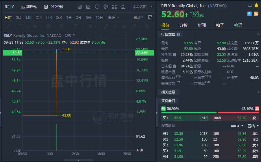Toggle the favorite star for RELY
Screen dimensions: 261x162
tap(256, 5)
